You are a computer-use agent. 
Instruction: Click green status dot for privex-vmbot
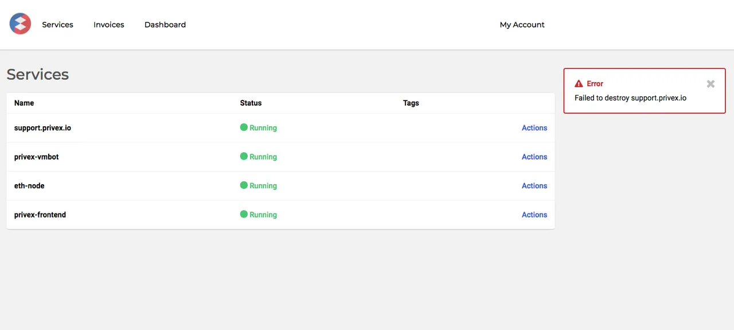[x=244, y=156]
